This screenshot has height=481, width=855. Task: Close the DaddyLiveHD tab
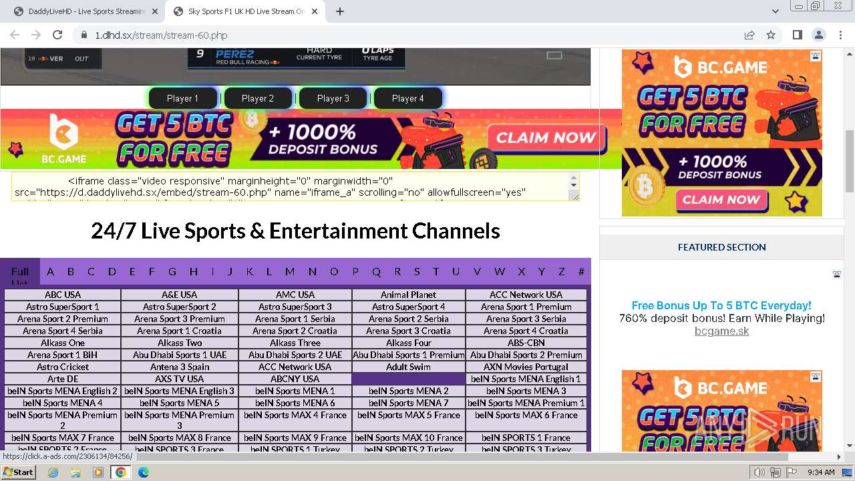[155, 11]
